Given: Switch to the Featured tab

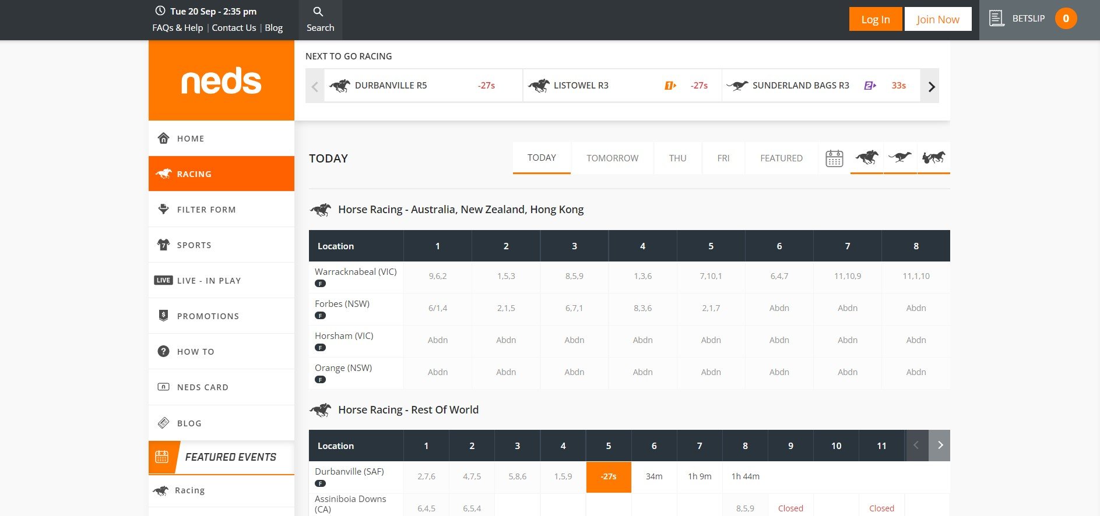Looking at the screenshot, I should [x=781, y=158].
